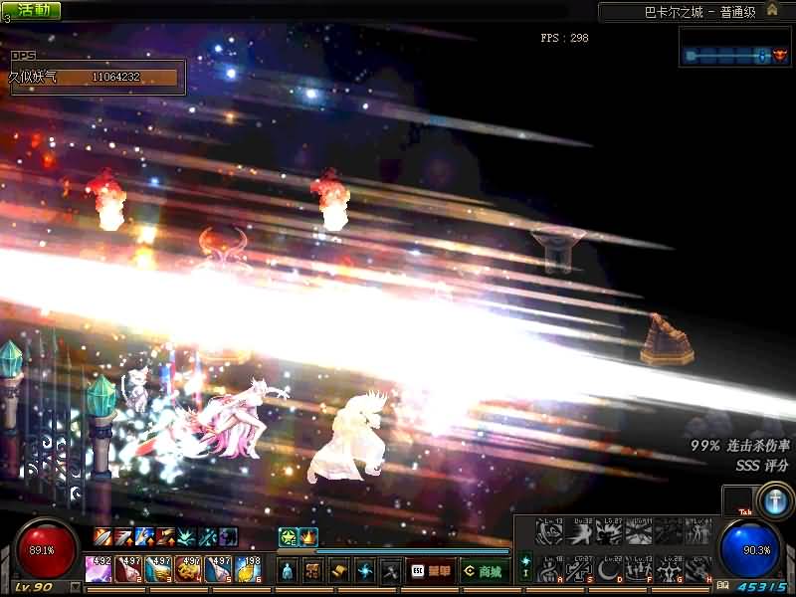Toggle the green star buff icon
The image size is (796, 597).
pyautogui.click(x=288, y=537)
